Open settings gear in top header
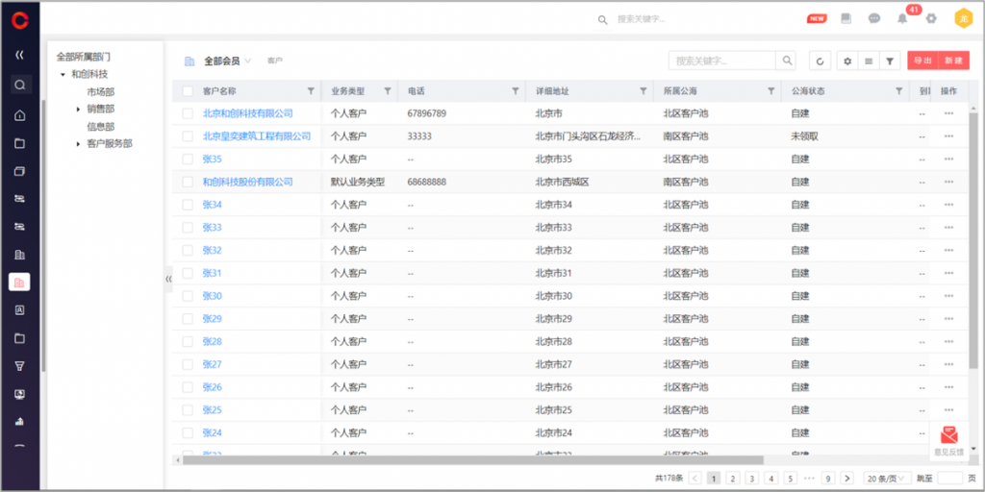 [x=931, y=18]
